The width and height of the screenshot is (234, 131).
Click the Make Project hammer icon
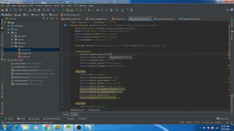point(63,10)
